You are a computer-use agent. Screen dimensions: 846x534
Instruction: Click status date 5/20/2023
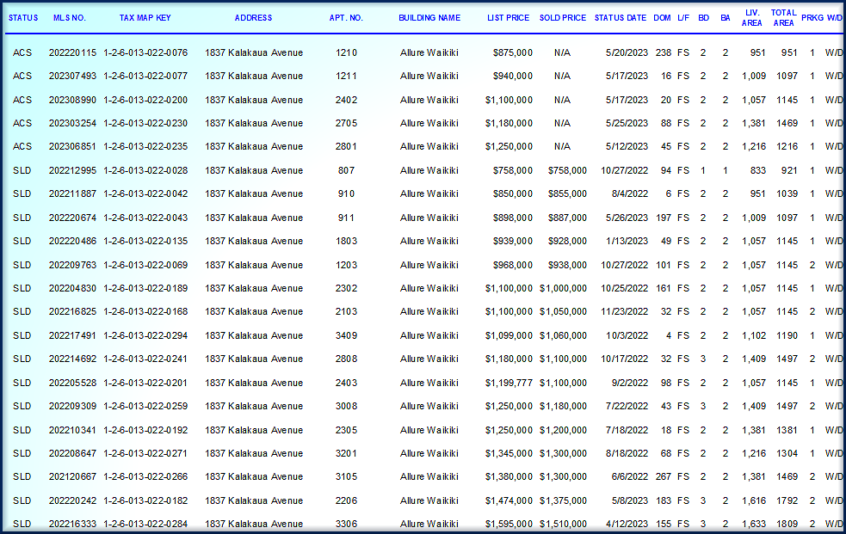pos(627,52)
